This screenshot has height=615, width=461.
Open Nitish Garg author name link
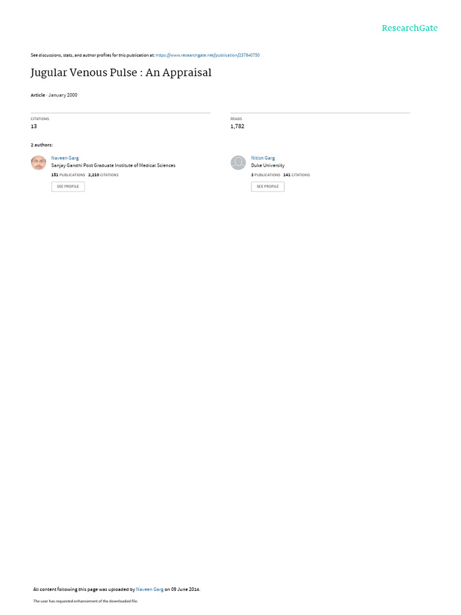click(x=263, y=158)
